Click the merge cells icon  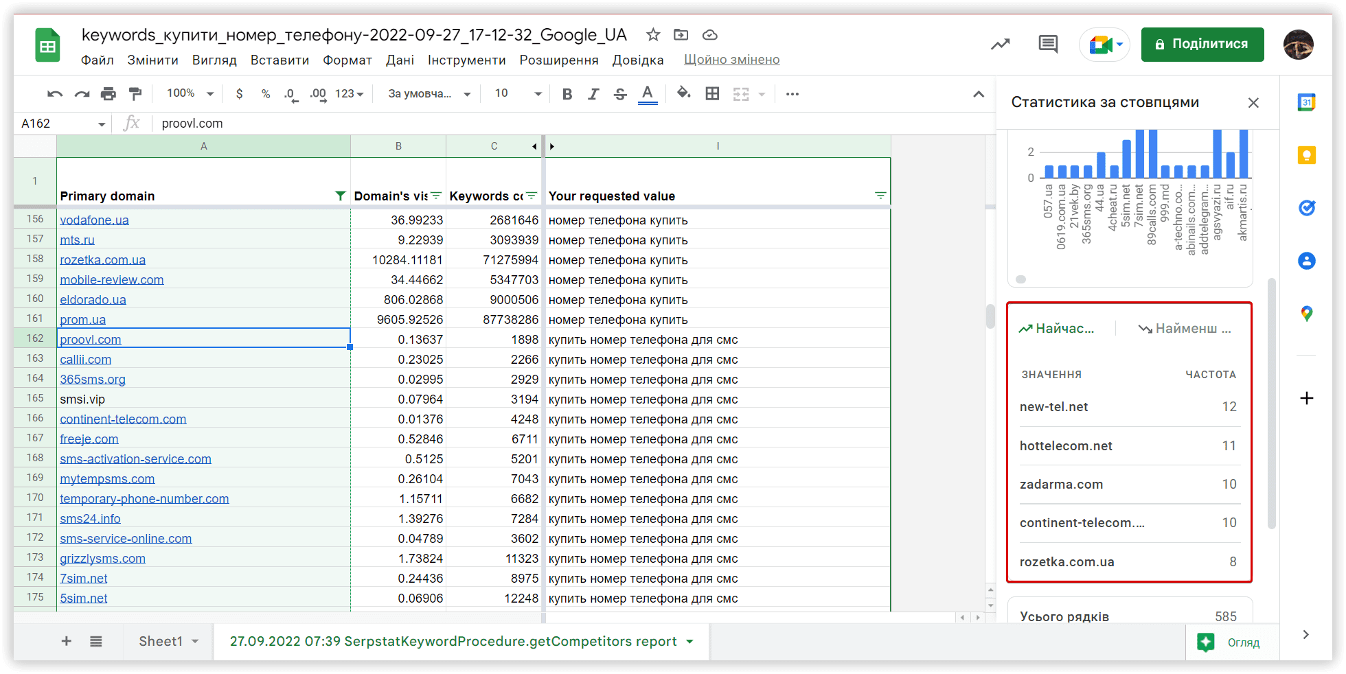741,94
